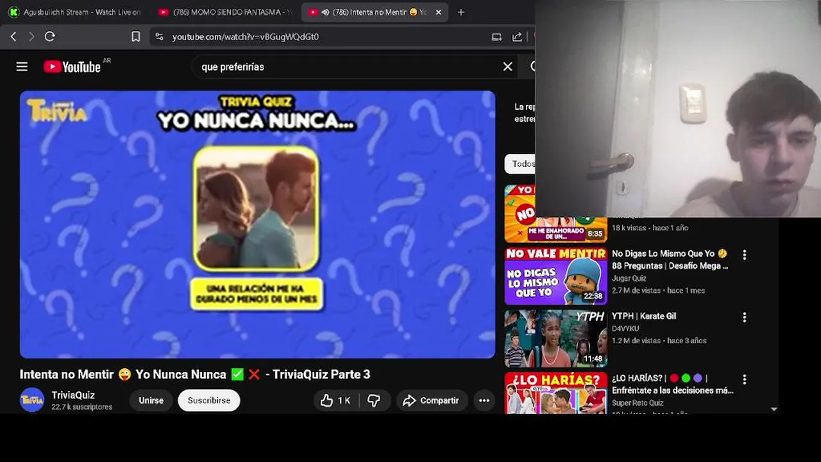
Task: Go to YouTube home via the logo
Action: point(73,67)
